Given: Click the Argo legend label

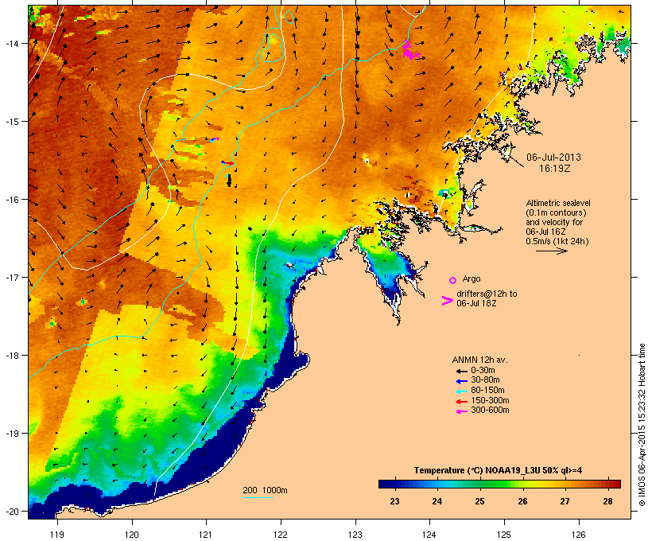Looking at the screenshot, I should point(472,278).
